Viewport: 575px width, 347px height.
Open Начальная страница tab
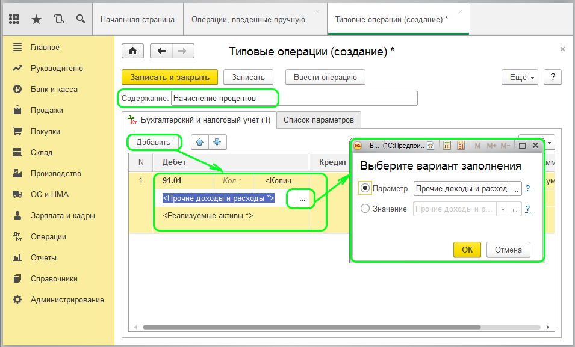(x=137, y=19)
